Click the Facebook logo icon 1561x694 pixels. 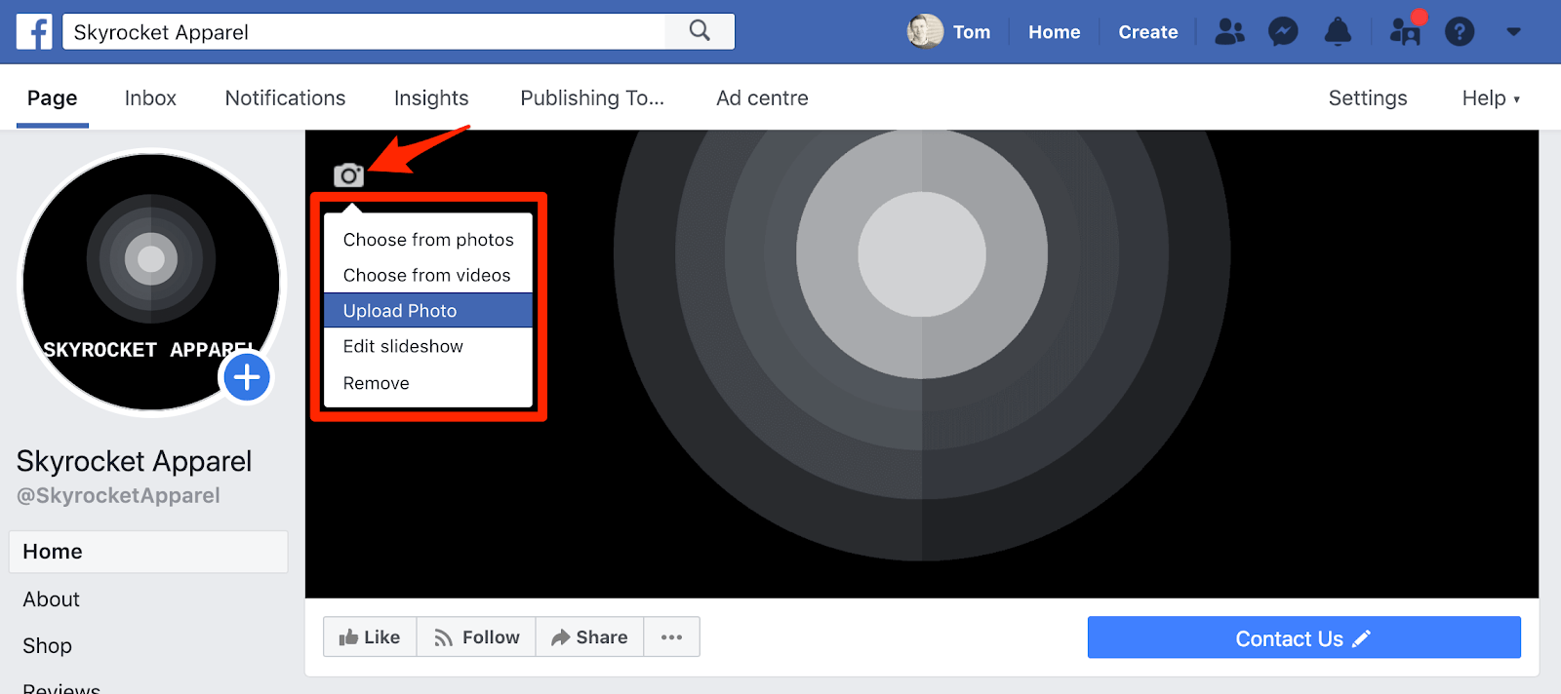(x=34, y=31)
